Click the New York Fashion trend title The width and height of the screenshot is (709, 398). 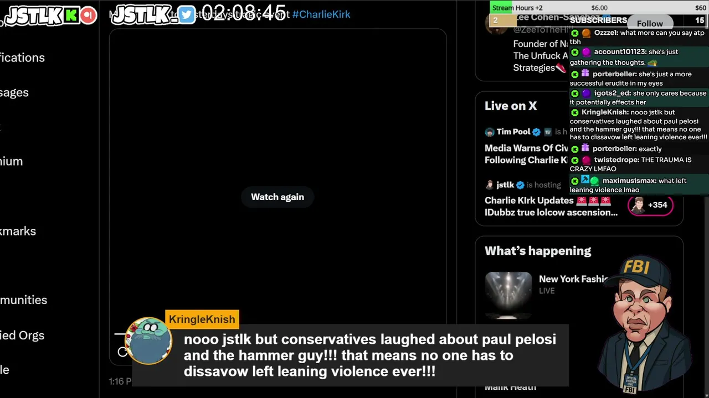point(574,279)
